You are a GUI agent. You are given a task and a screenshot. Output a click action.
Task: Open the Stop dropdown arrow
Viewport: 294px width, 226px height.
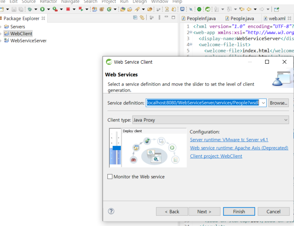coord(74,9)
